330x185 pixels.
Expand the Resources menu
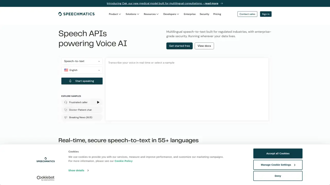click(x=151, y=14)
